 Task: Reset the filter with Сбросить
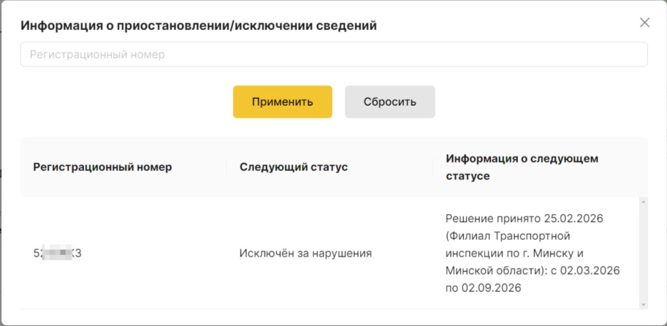[x=390, y=102]
